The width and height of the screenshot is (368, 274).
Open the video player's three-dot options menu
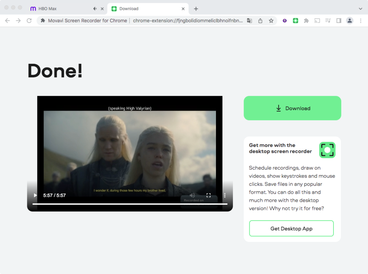[x=225, y=195]
